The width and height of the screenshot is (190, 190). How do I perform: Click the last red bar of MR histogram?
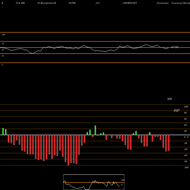(169, 143)
